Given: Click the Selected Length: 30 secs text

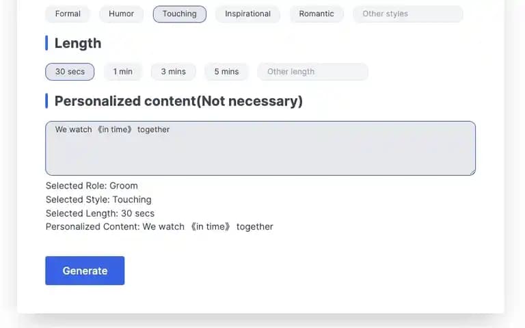Looking at the screenshot, I should pos(100,213).
